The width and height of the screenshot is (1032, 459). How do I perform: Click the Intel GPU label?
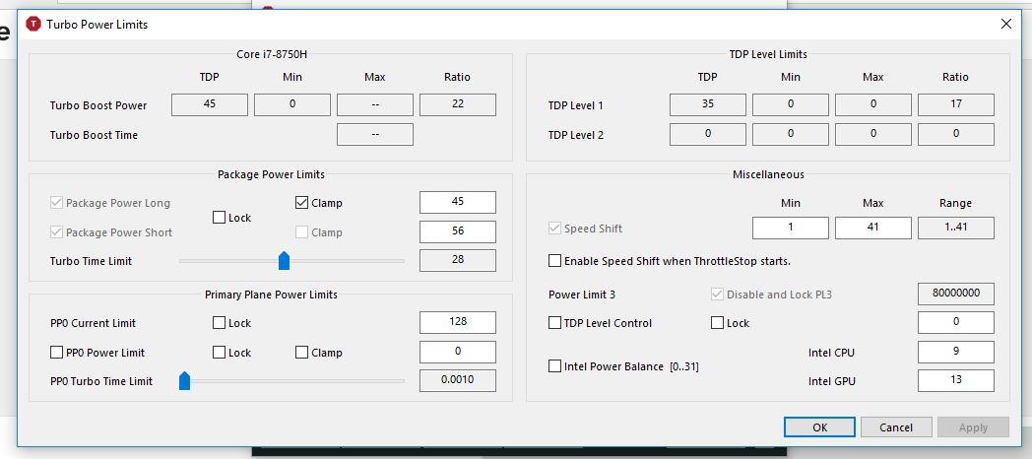[x=832, y=380]
